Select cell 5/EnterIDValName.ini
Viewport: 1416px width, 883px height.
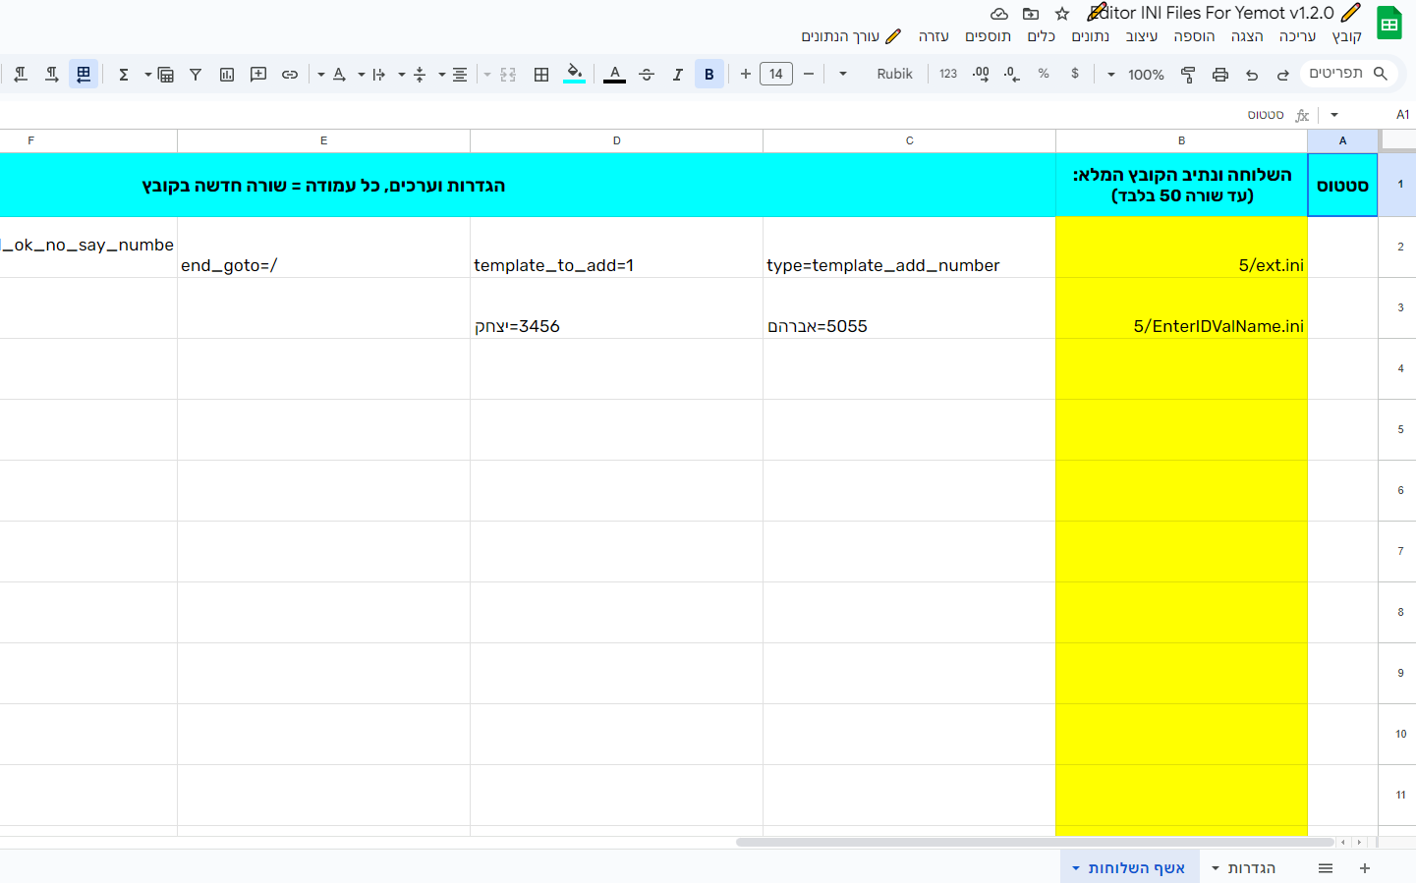click(1182, 308)
